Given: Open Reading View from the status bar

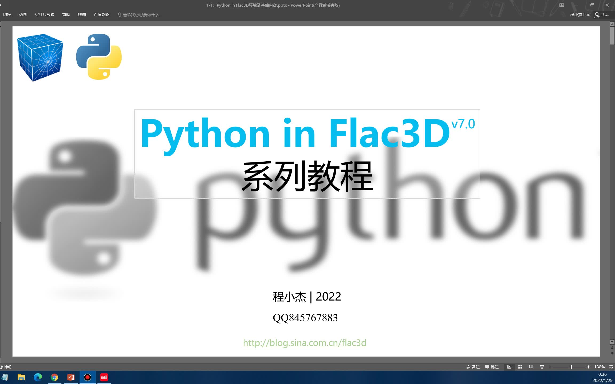Looking at the screenshot, I should [x=531, y=367].
